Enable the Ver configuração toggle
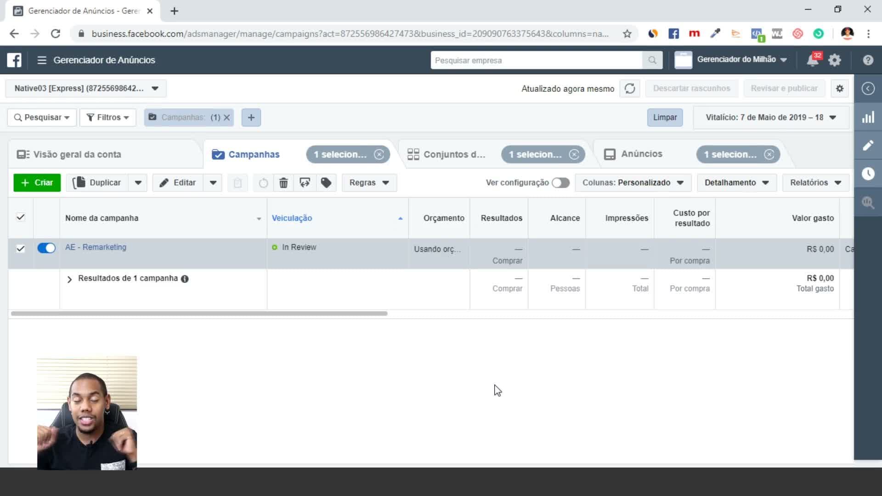Image resolution: width=882 pixels, height=496 pixels. 560,183
